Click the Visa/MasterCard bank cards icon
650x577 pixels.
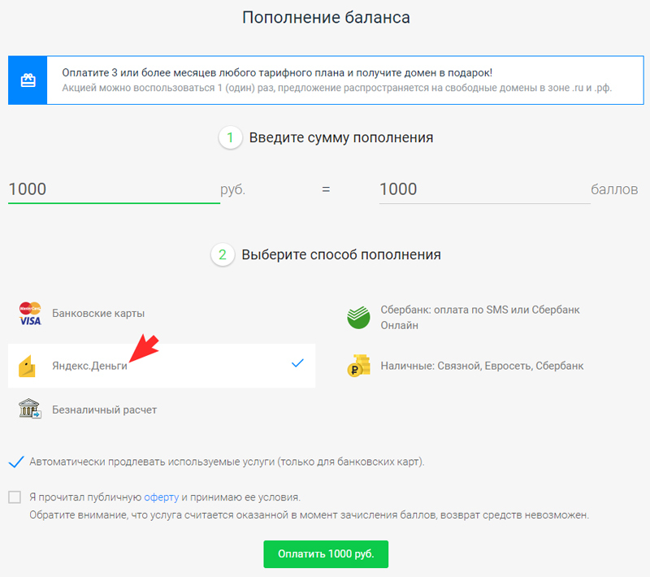point(30,314)
